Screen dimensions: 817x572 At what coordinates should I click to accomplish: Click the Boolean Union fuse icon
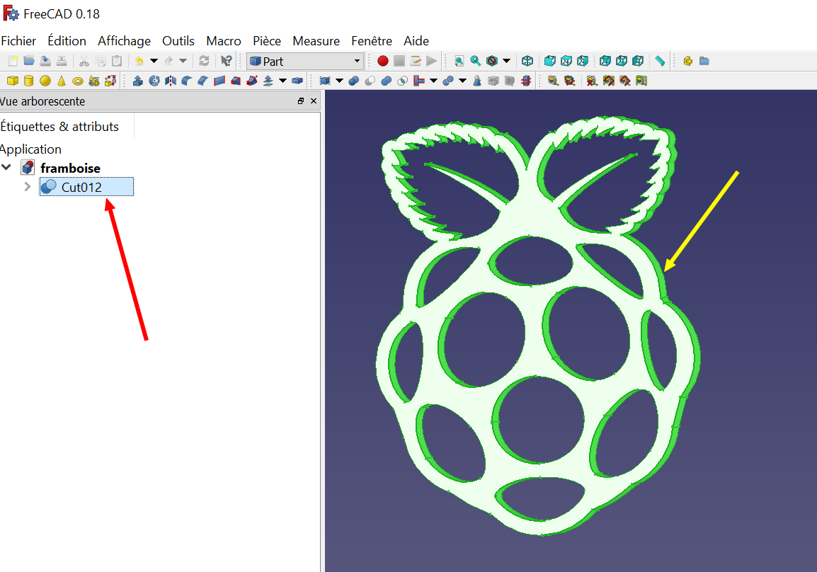(x=386, y=81)
